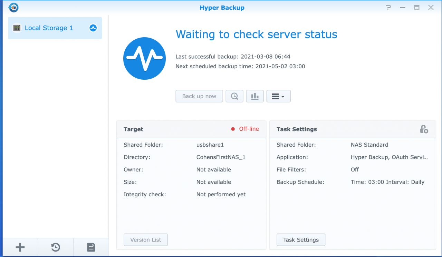Click the 'Hyper Backup' window title
Viewport: 442px width, 257px height.
[x=222, y=8]
